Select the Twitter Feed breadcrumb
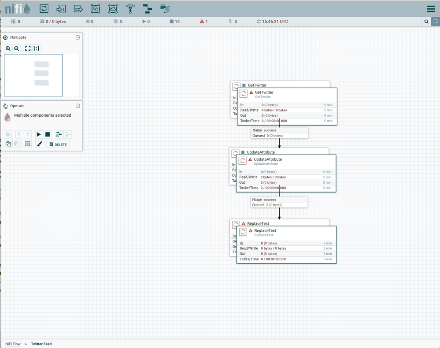 [41, 344]
